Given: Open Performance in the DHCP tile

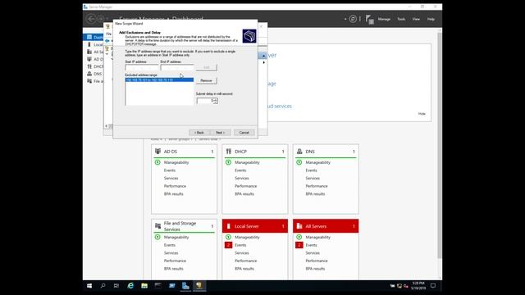Looking at the screenshot, I should 246,186.
